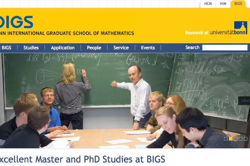Screen dimensions: 250x166
Task: Switch to the HIM tab
Action: coord(223,4)
